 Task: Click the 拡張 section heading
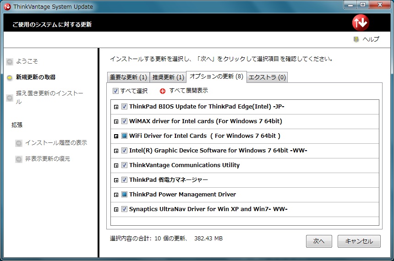[17, 125]
